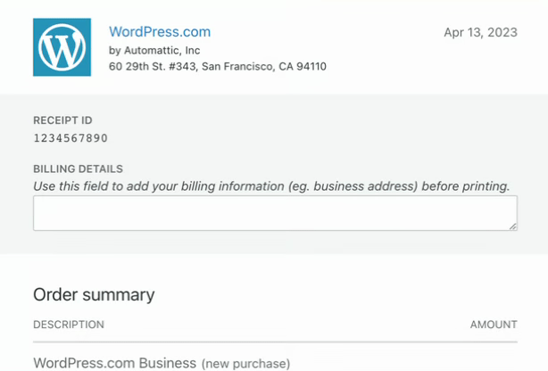Click the WordPress logo icon

coord(62,47)
